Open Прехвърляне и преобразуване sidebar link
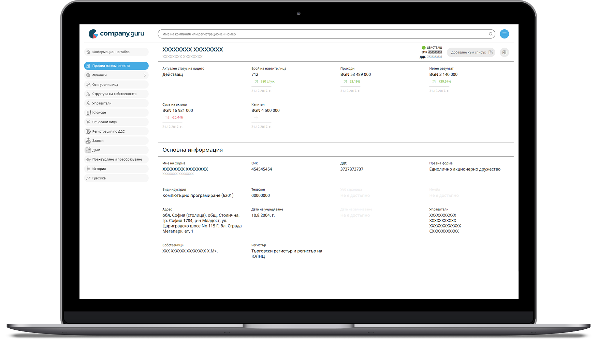Image resolution: width=597 pixels, height=341 pixels. [x=116, y=159]
